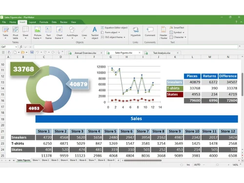Open the Store 5 sheet tab
Viewport: 244px width, 183px height.
pos(73,160)
